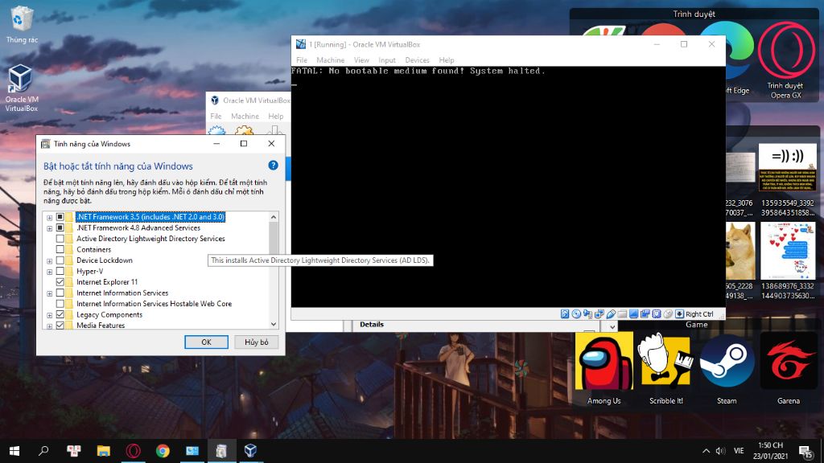
Task: Open Machine menu in VirtualBox Manager window
Action: [245, 116]
